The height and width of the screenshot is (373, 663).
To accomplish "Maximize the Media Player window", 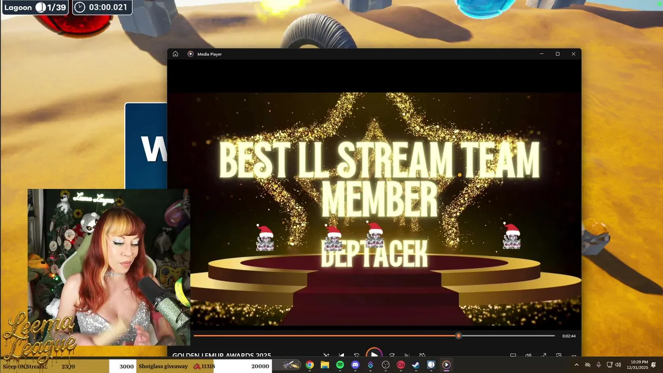I will pos(557,54).
